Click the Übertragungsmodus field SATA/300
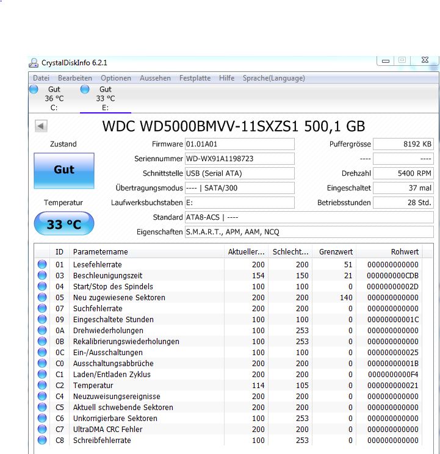The image size is (440, 454). (x=240, y=188)
